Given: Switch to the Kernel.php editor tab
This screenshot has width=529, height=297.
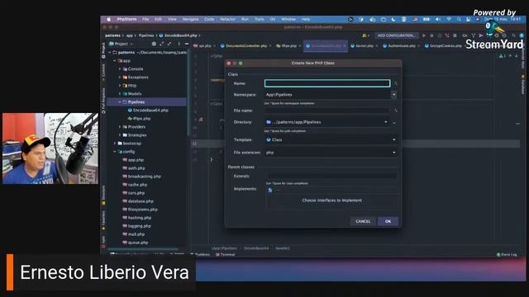Looking at the screenshot, I should coord(365,46).
